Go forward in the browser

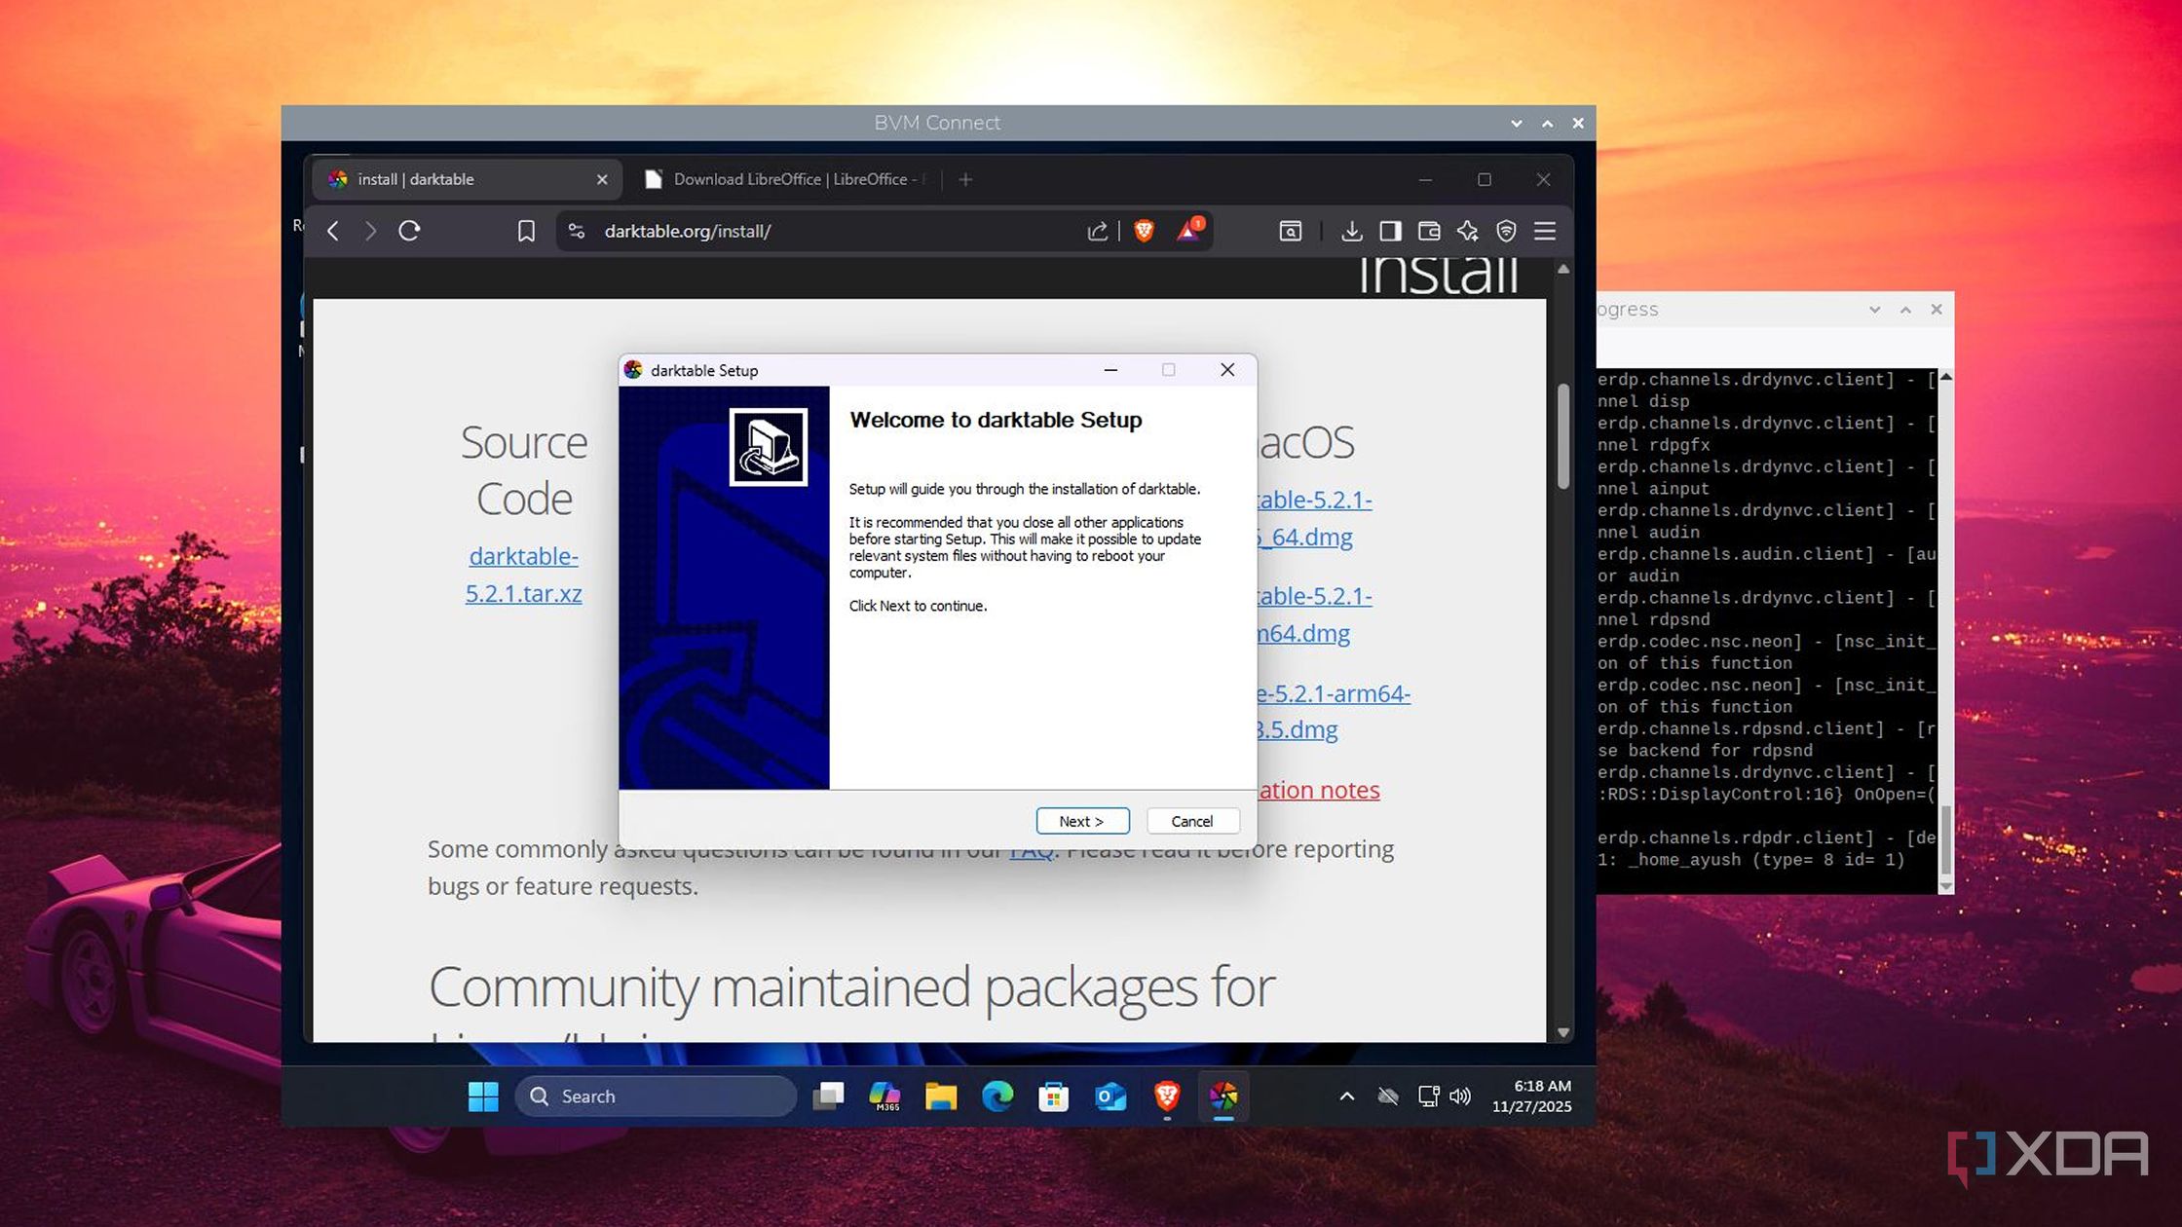coord(370,231)
